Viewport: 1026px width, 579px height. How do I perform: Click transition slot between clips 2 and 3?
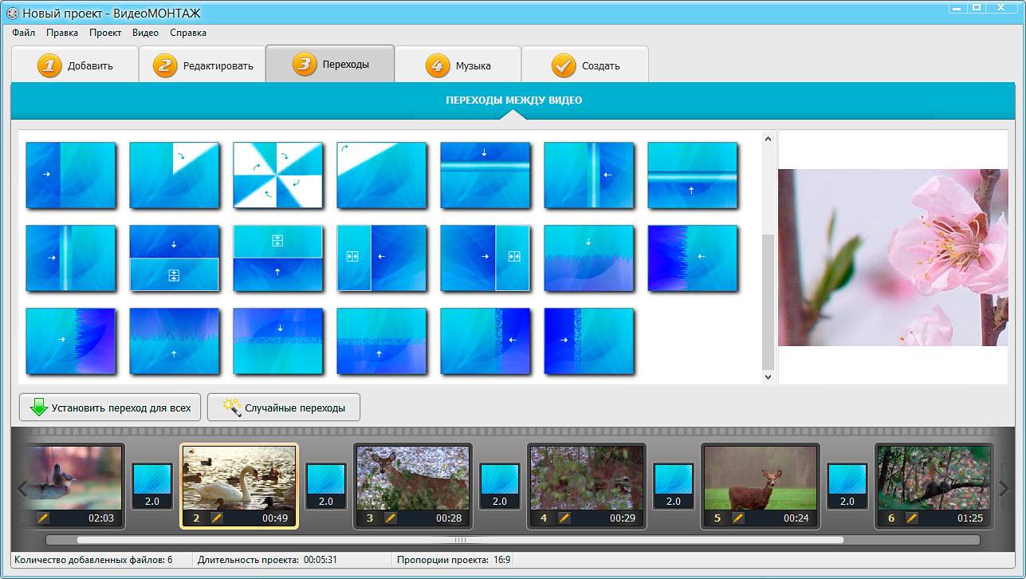click(x=326, y=486)
